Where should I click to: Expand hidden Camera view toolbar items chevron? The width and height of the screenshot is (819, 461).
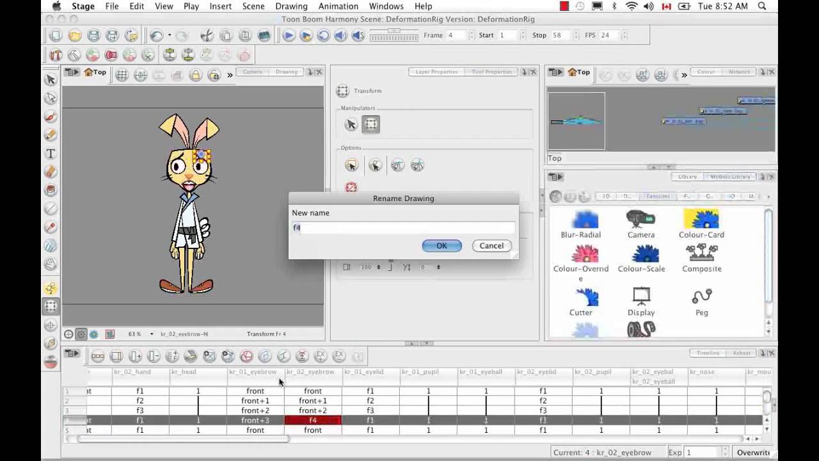[x=230, y=75]
